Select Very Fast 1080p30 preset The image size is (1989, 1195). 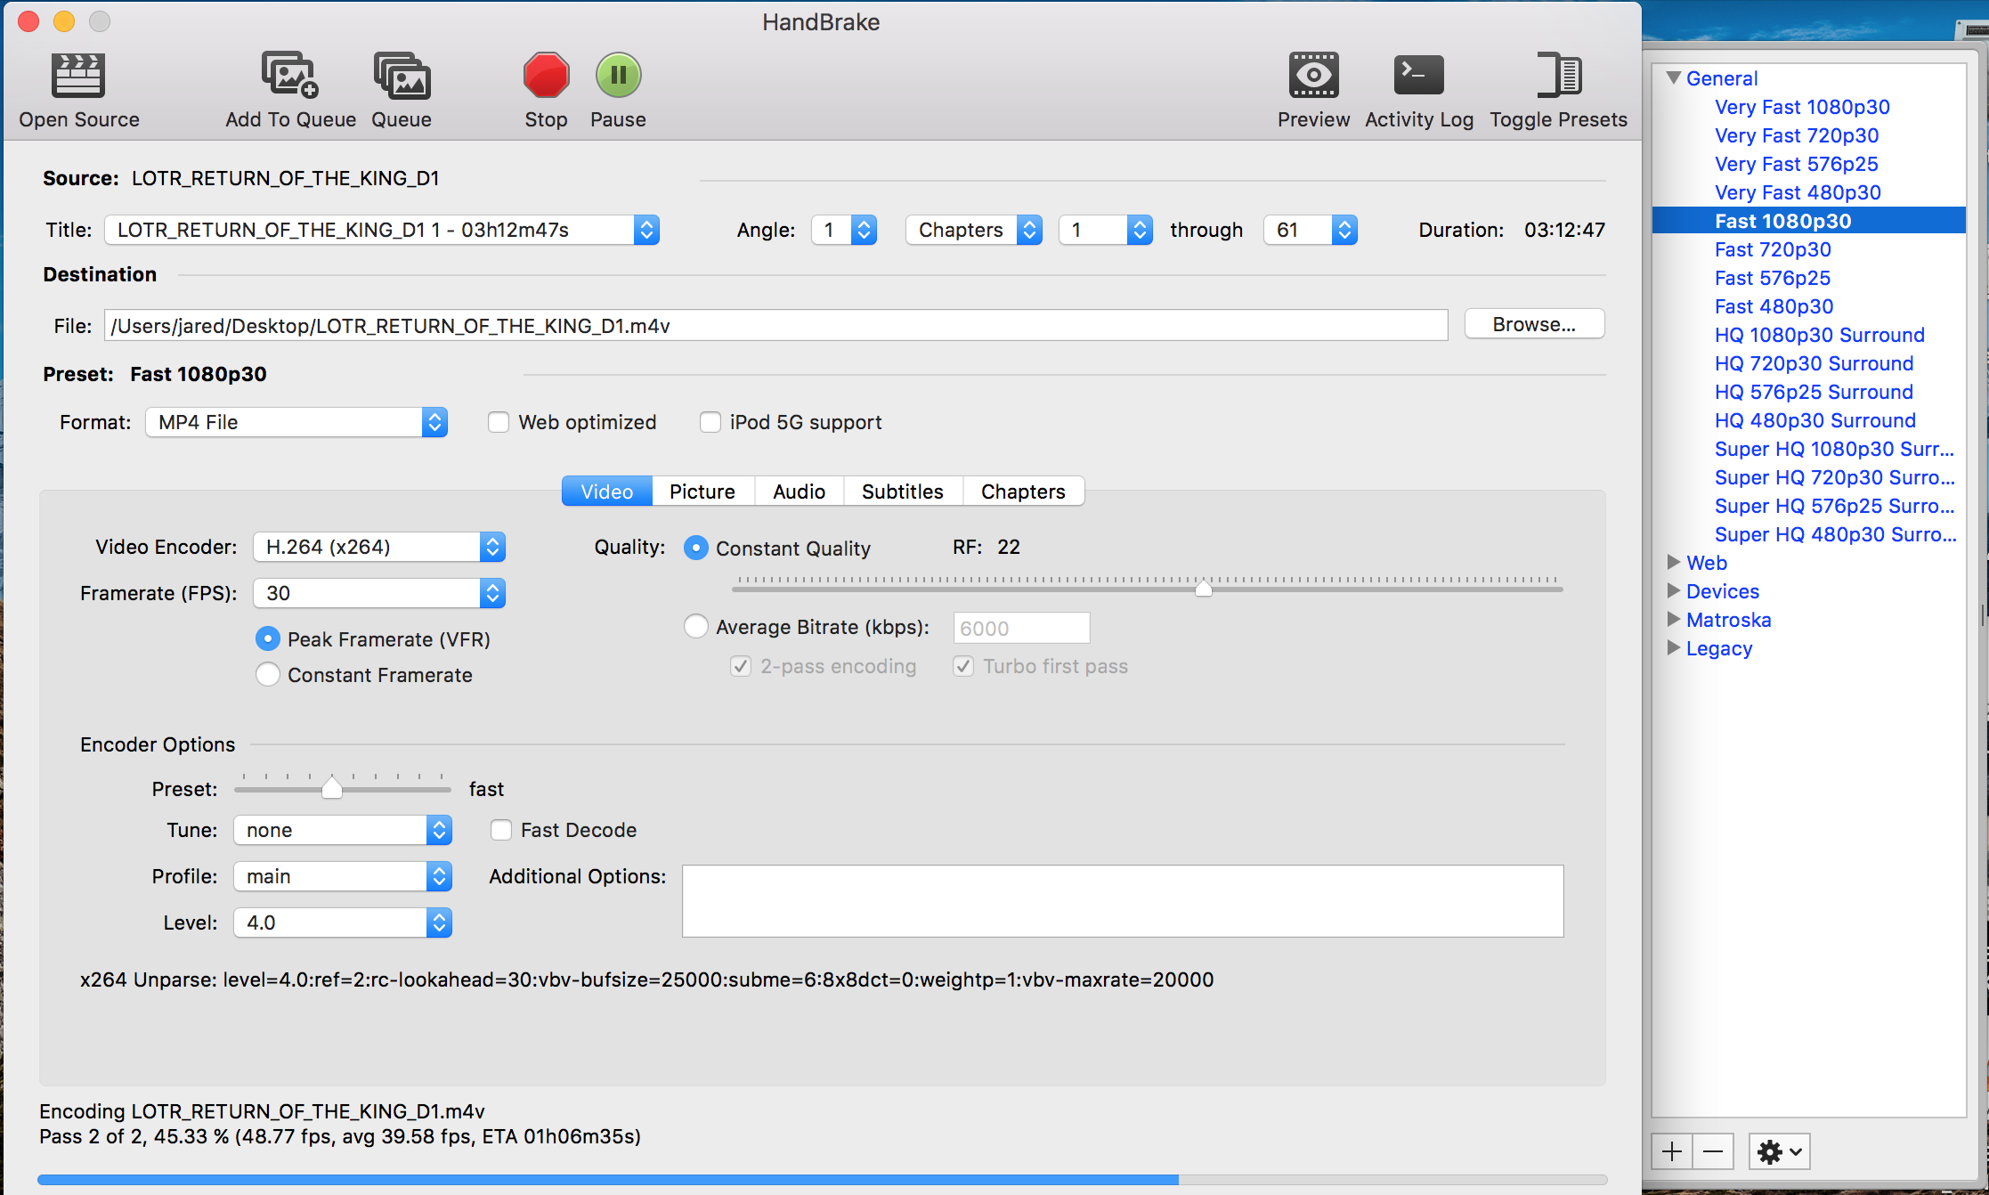pos(1802,107)
